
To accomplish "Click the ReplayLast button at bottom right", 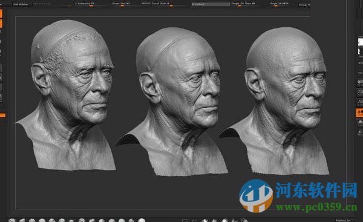I will coord(343,220).
